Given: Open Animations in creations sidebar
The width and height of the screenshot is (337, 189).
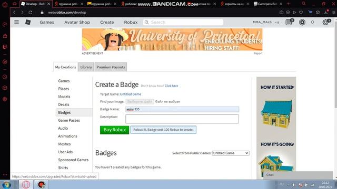Looking at the screenshot, I should (67, 136).
